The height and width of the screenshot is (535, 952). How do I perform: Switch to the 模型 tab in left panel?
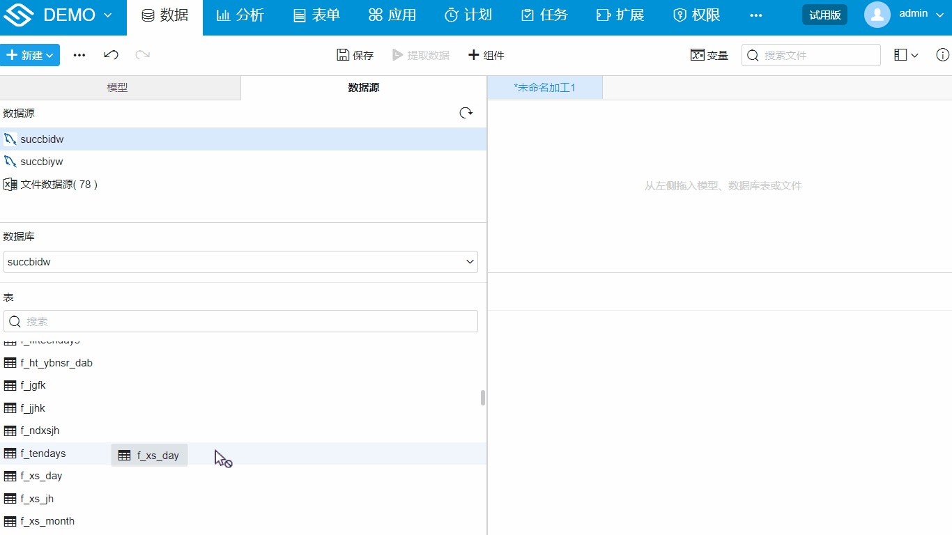tap(119, 88)
